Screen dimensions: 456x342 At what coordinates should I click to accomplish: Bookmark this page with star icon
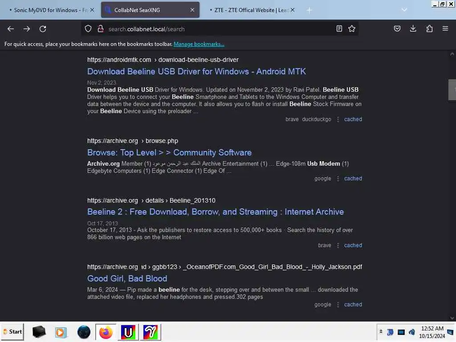(352, 28)
